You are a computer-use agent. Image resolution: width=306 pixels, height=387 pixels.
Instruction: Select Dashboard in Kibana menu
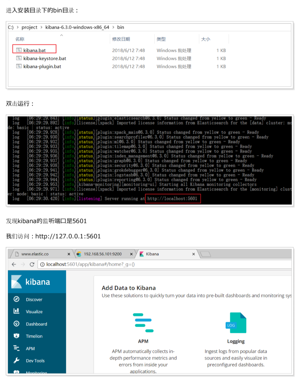(x=36, y=324)
